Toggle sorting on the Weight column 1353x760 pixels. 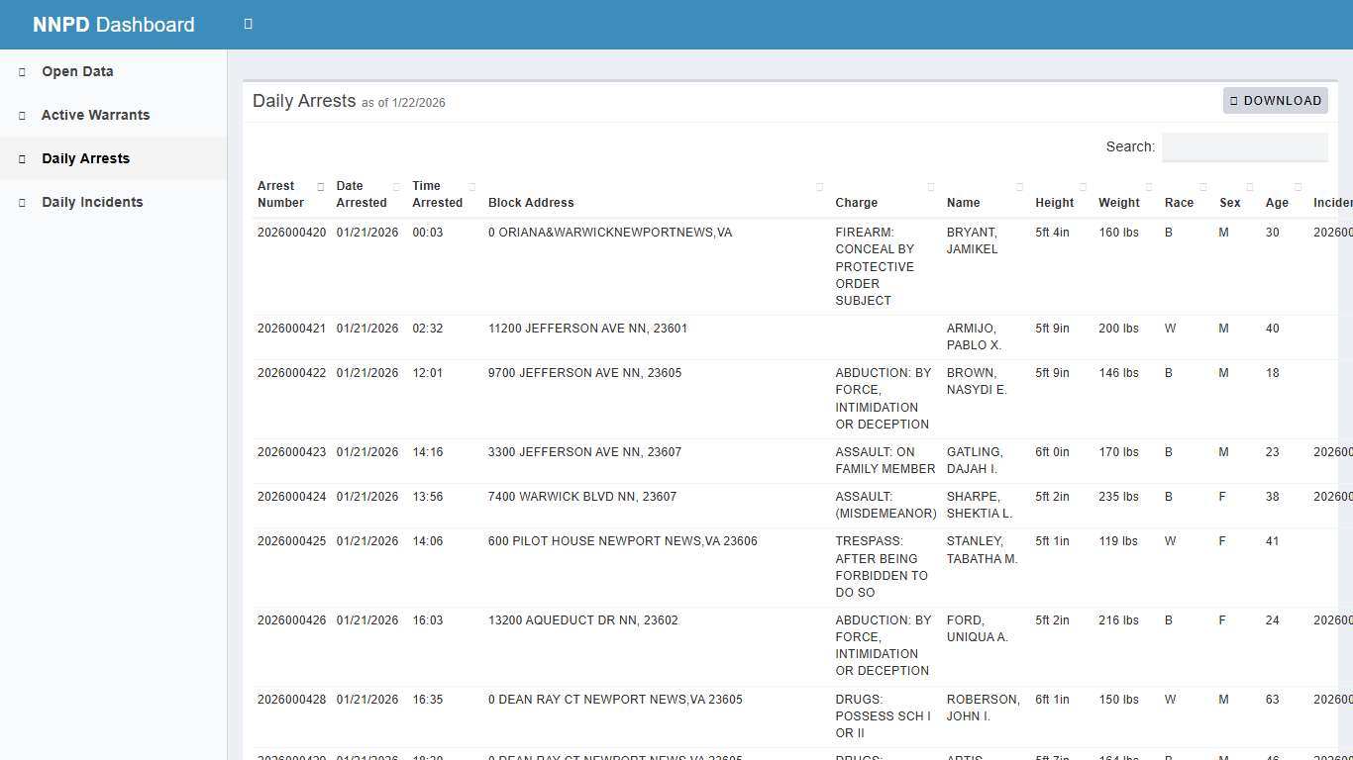tap(1149, 185)
